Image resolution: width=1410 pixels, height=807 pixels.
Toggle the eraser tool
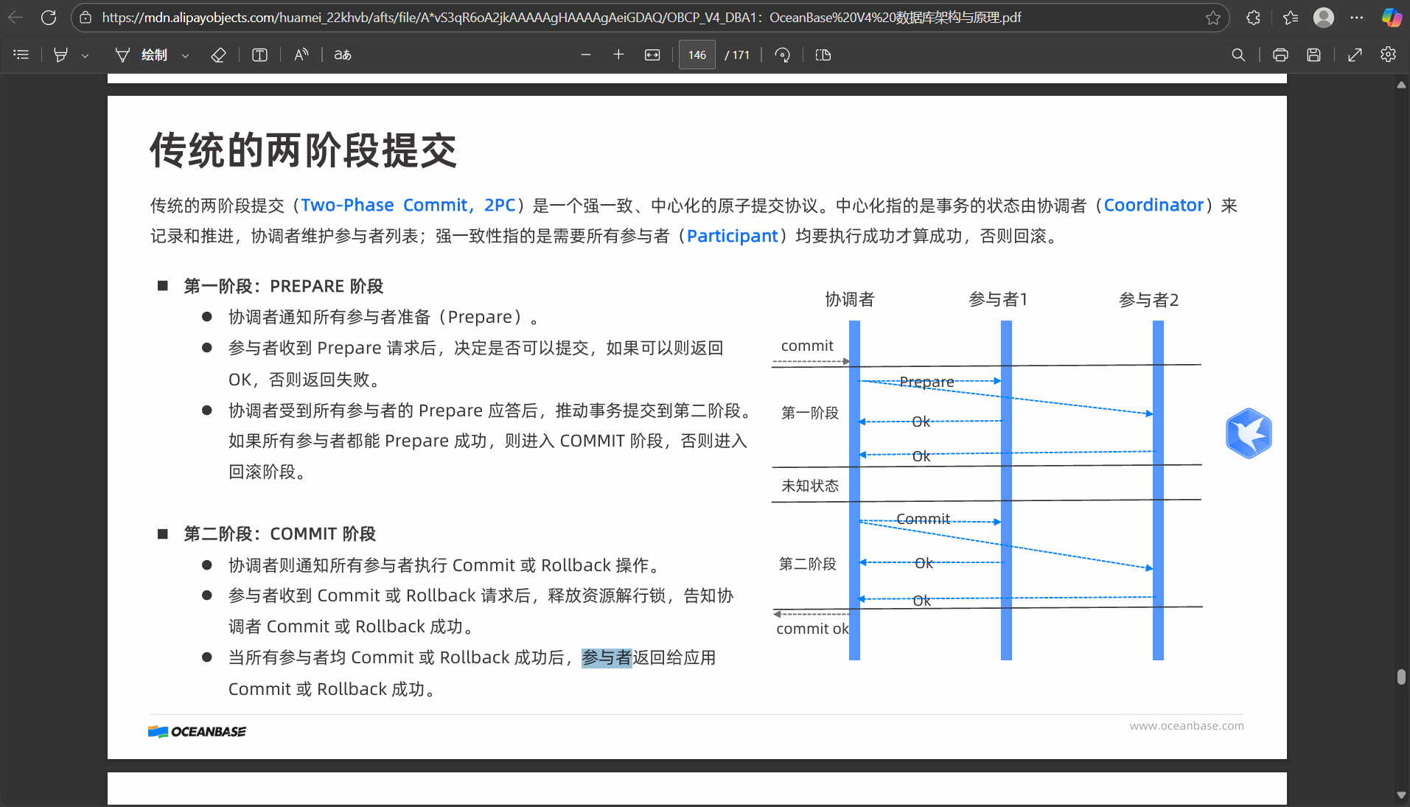tap(218, 55)
